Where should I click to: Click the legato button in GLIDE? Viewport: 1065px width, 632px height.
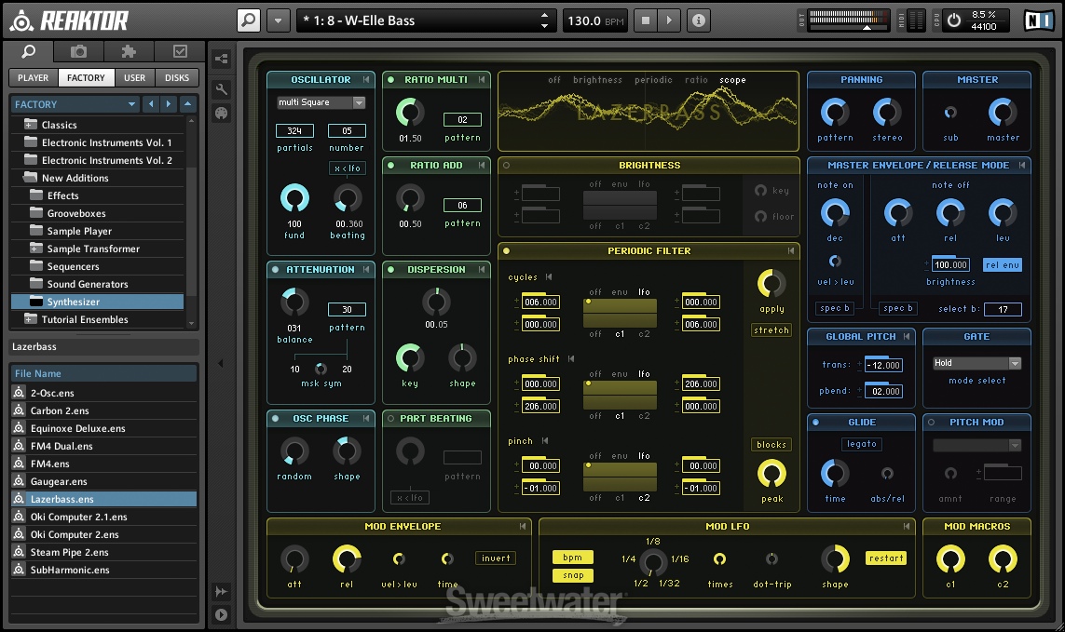(862, 444)
